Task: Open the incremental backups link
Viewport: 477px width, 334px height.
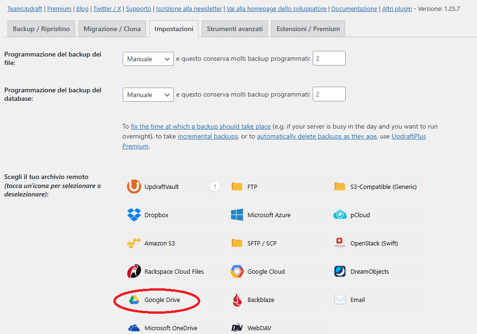Action: click(208, 137)
